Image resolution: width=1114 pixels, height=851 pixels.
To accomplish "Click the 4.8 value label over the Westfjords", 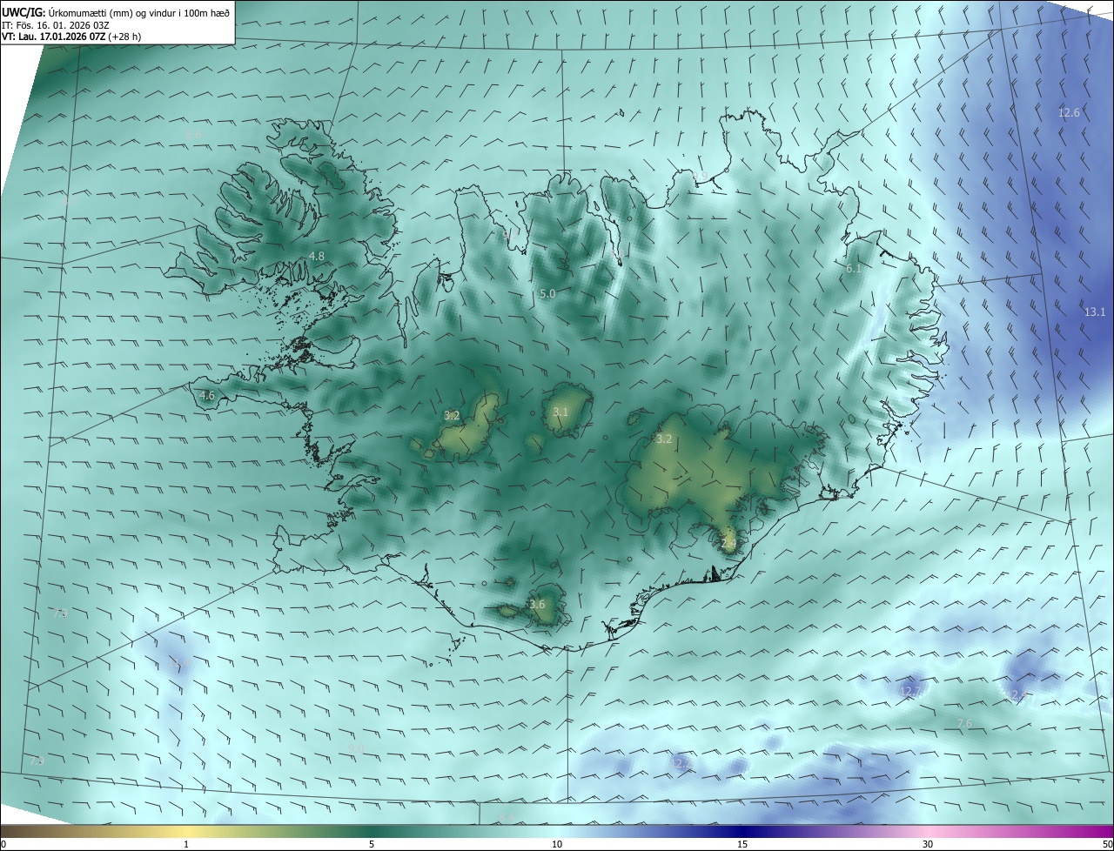I will (317, 256).
